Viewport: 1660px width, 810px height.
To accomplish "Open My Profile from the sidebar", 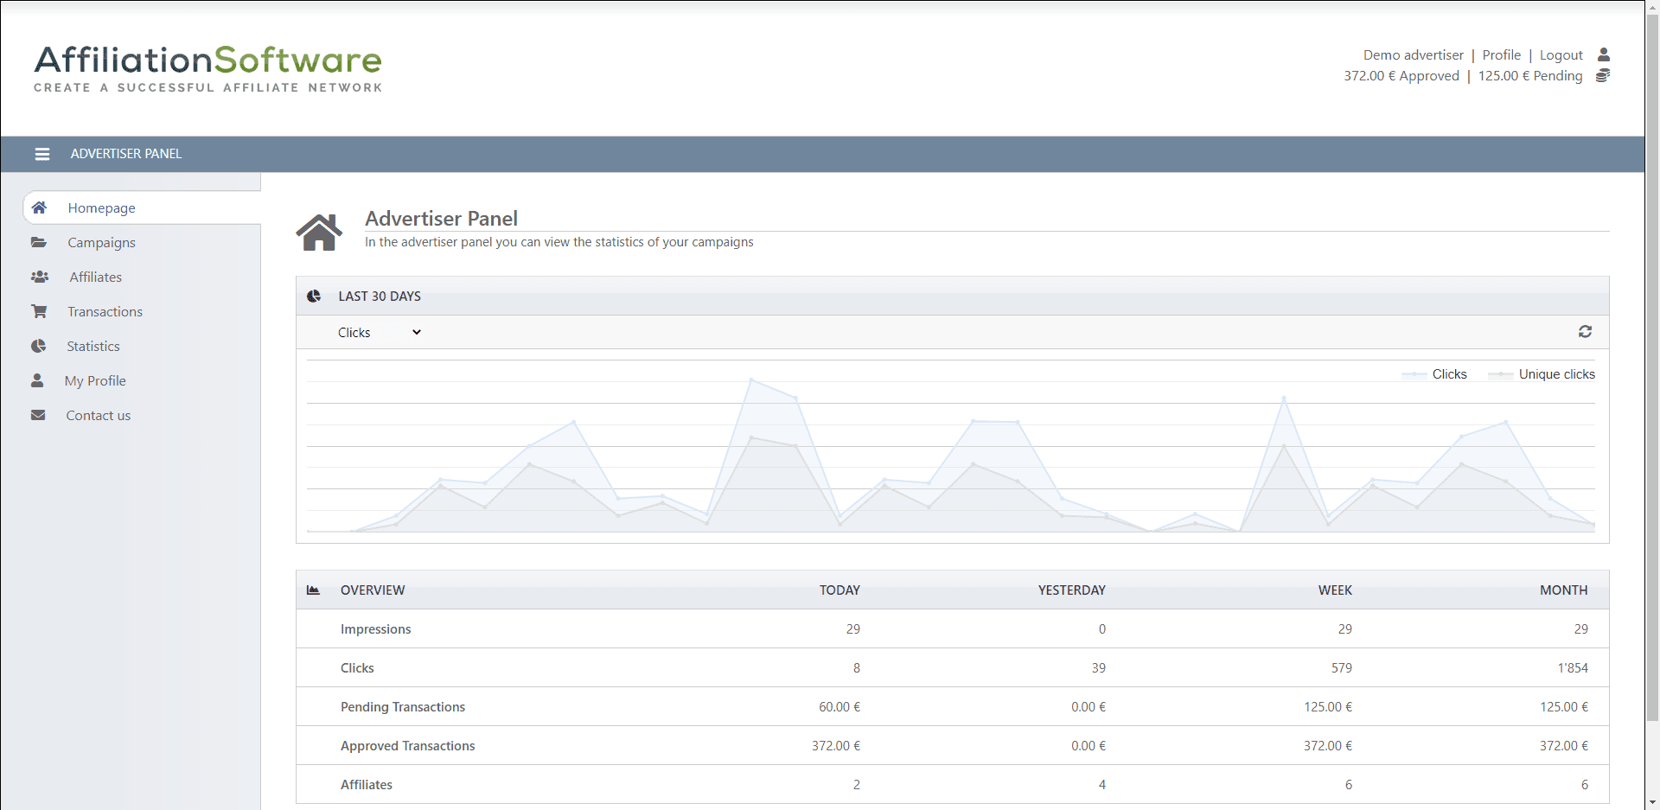I will pyautogui.click(x=95, y=380).
